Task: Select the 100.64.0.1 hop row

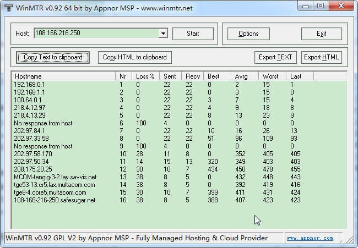Action: click(x=179, y=100)
